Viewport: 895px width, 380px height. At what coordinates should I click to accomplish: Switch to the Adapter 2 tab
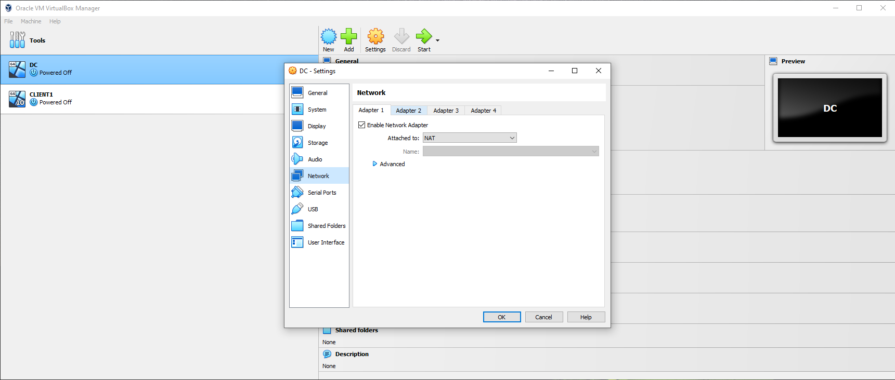click(409, 111)
